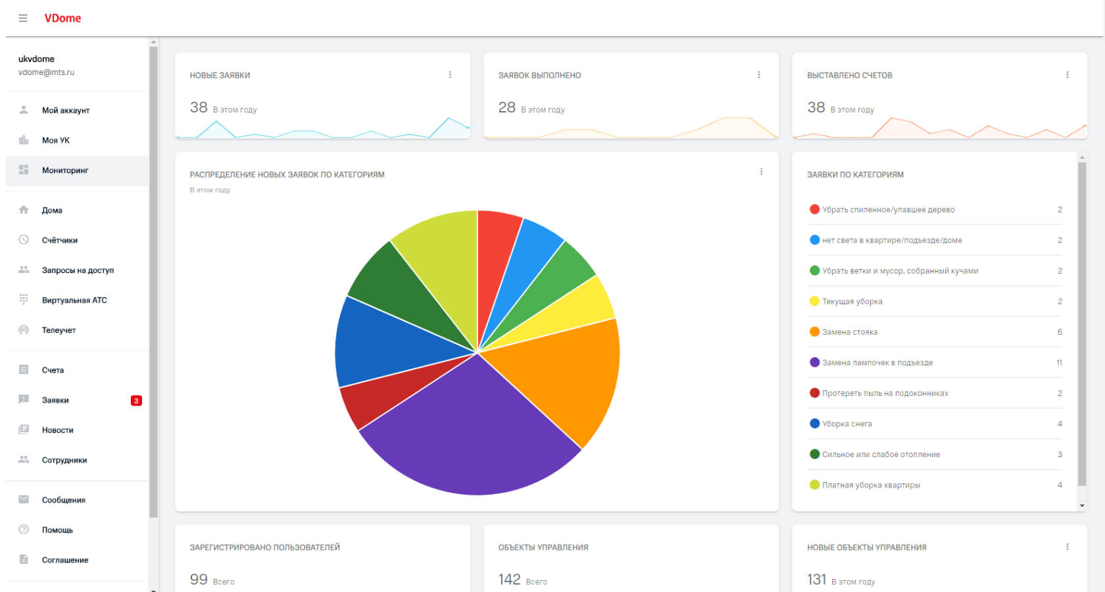This screenshot has width=1105, height=592.
Task: Open Новые объекты управления options menu
Action: 1067,547
